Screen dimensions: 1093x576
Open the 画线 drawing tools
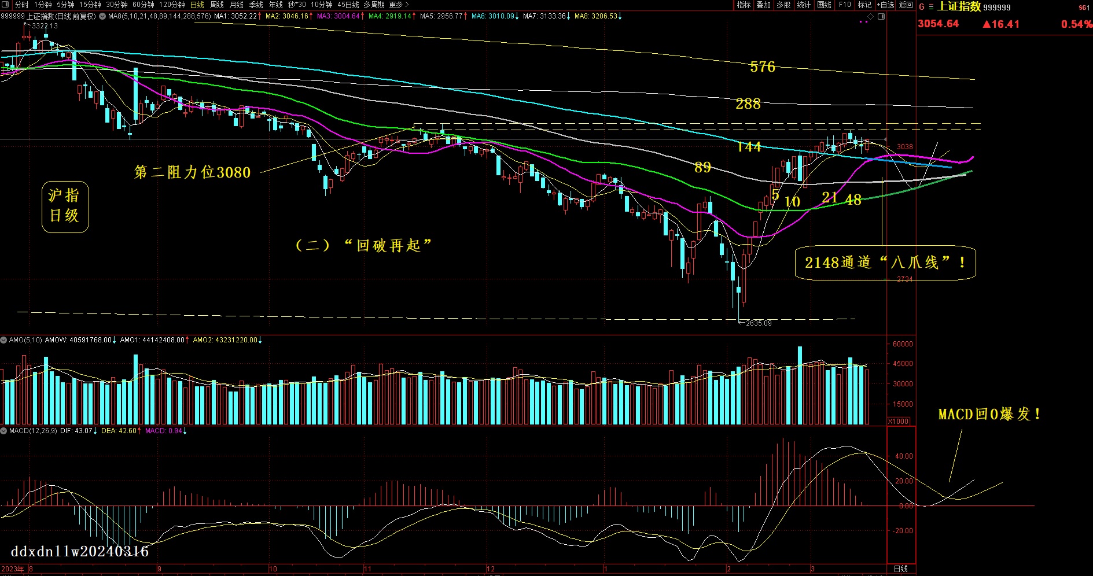825,5
